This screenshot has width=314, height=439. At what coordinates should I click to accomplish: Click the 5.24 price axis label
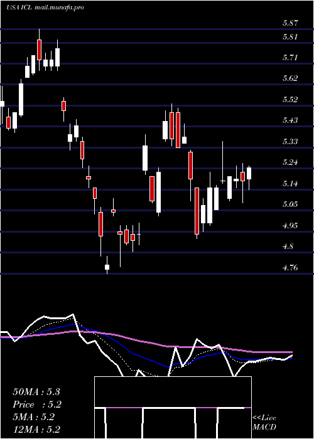(x=290, y=162)
